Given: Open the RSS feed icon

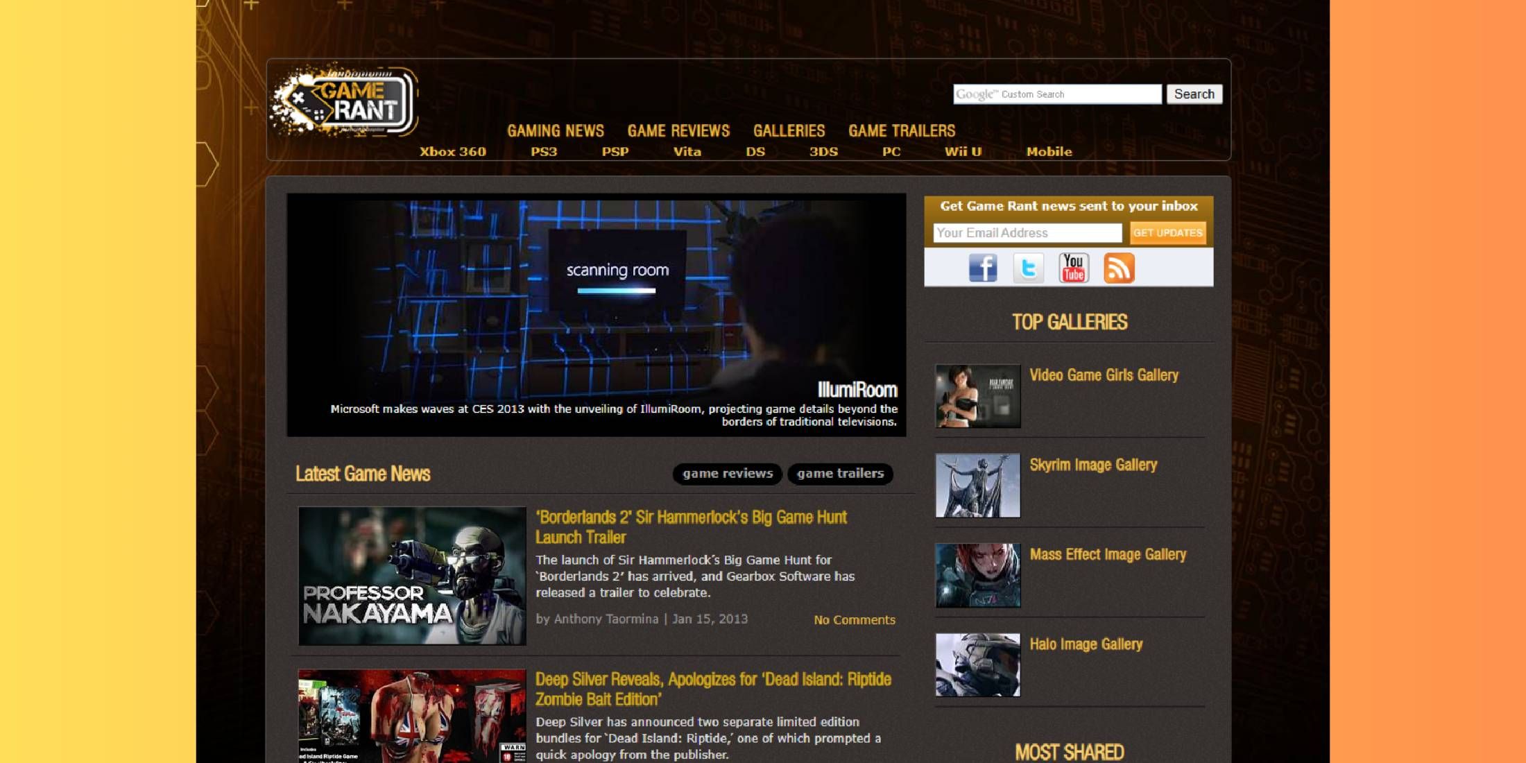Looking at the screenshot, I should [x=1119, y=268].
